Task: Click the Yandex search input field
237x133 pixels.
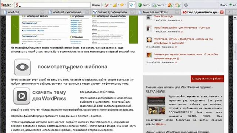Action: [53, 5]
